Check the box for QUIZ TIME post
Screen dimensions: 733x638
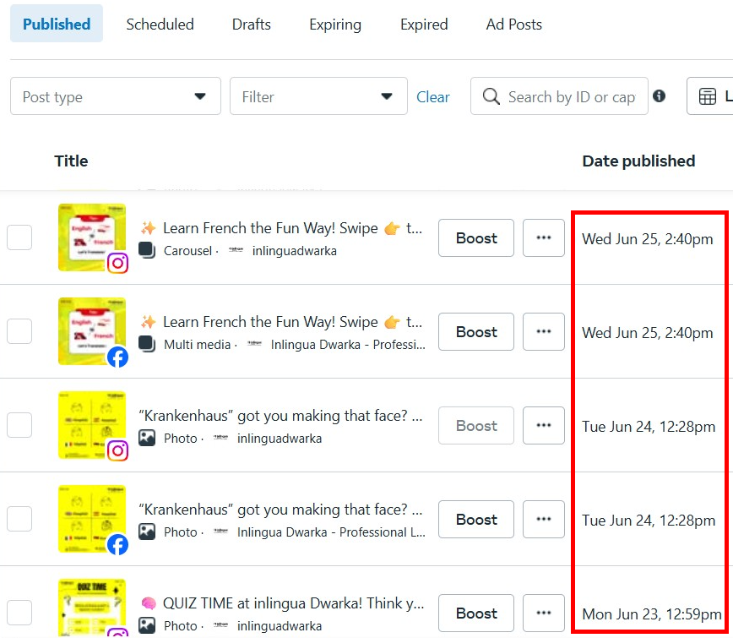(19, 613)
